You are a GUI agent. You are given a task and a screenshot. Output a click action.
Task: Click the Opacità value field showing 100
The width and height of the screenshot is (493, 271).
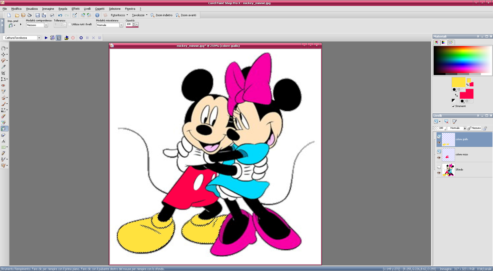pyautogui.click(x=129, y=24)
